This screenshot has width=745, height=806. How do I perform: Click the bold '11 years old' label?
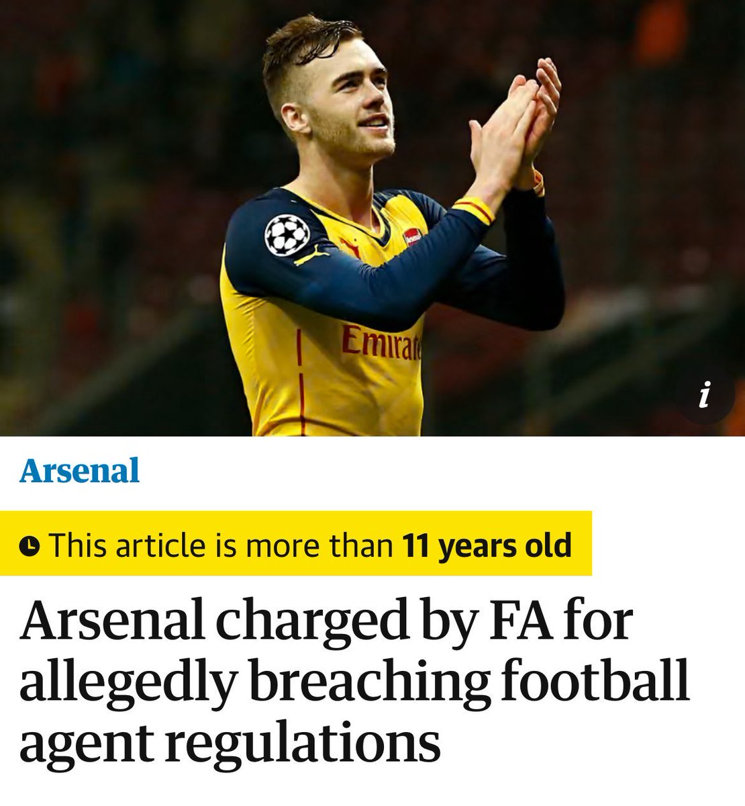[x=487, y=544]
